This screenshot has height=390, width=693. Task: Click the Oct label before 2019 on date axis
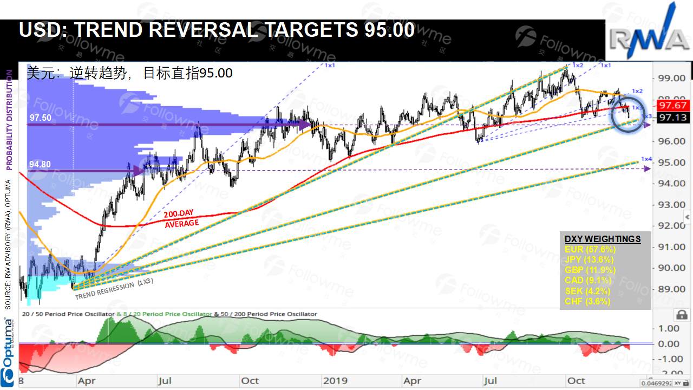coord(250,381)
